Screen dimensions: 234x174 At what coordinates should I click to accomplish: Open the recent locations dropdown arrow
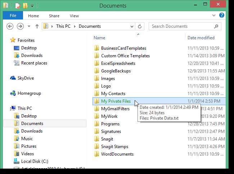click(x=29, y=26)
